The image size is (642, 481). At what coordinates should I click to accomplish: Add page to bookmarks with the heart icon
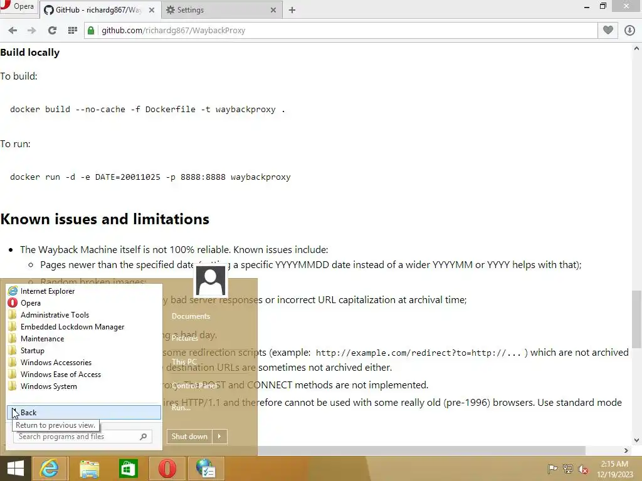coord(608,30)
